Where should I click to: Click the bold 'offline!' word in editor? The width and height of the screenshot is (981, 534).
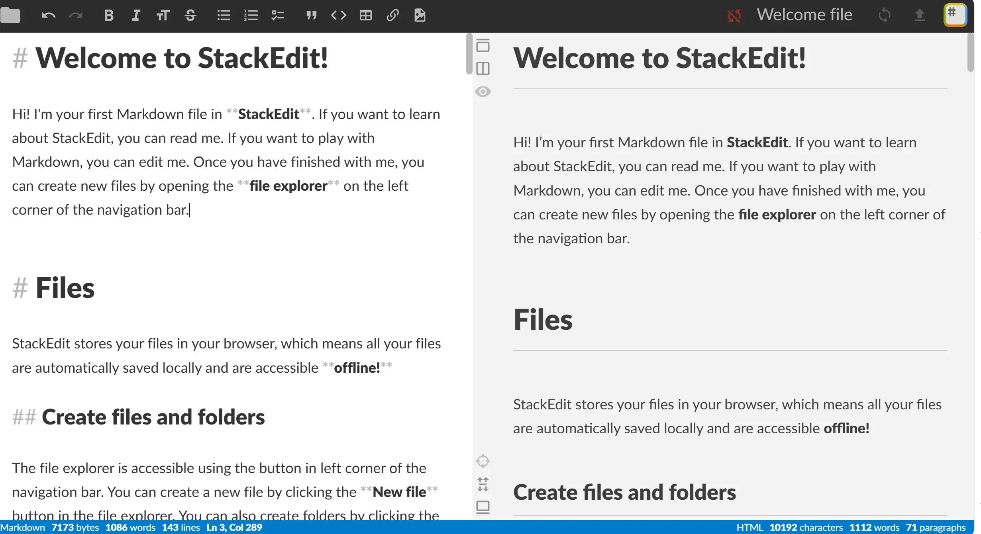pyautogui.click(x=357, y=368)
